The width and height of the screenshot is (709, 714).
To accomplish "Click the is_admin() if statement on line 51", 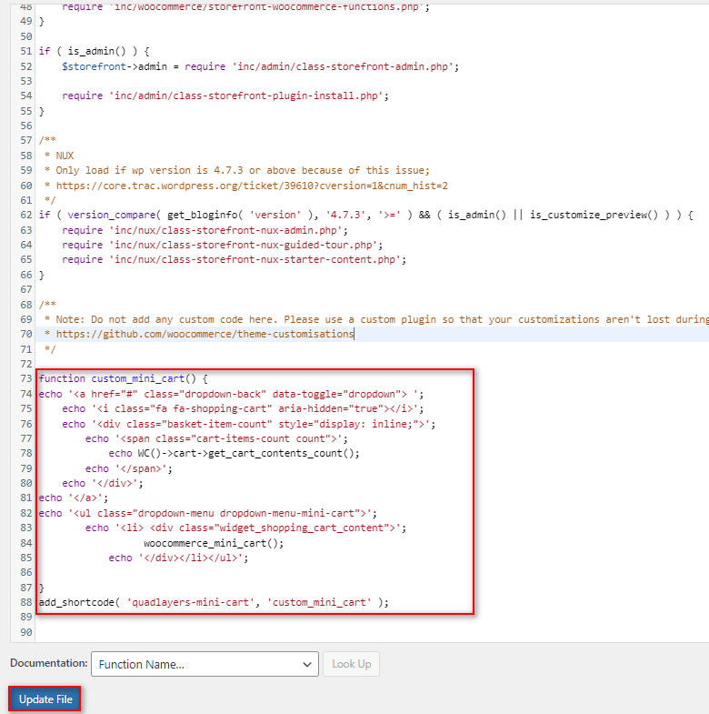I will (95, 51).
